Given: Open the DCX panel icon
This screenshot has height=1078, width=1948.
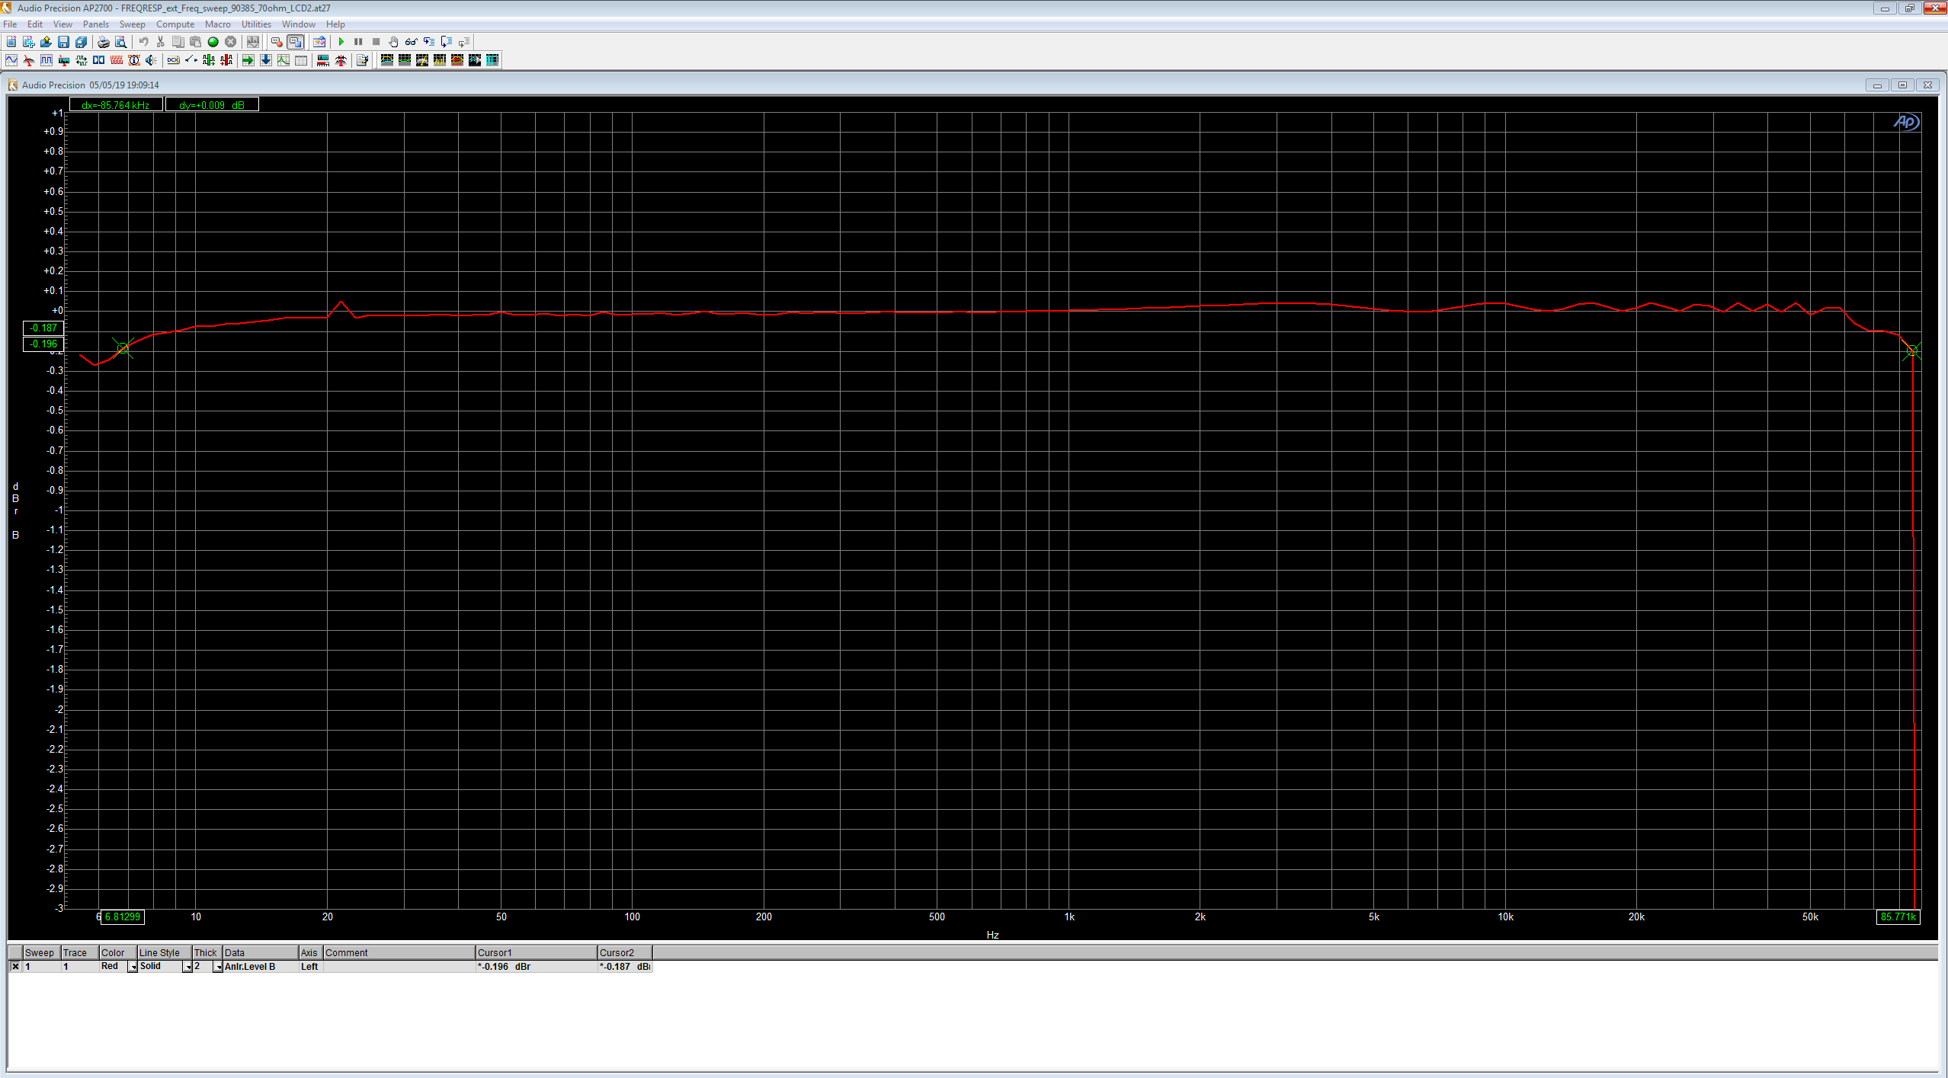Looking at the screenshot, I should (x=174, y=60).
